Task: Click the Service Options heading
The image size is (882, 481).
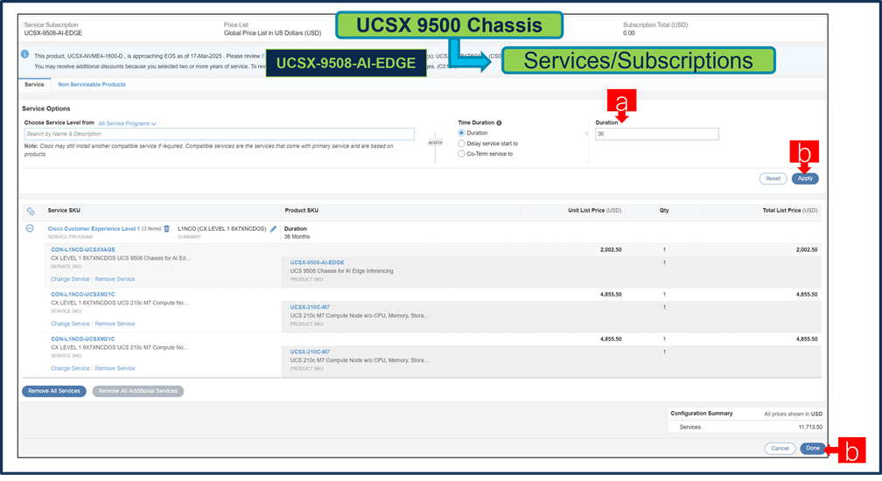Action: coord(46,109)
